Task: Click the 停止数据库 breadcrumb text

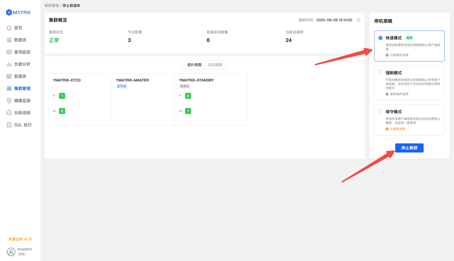Action: pyautogui.click(x=71, y=6)
